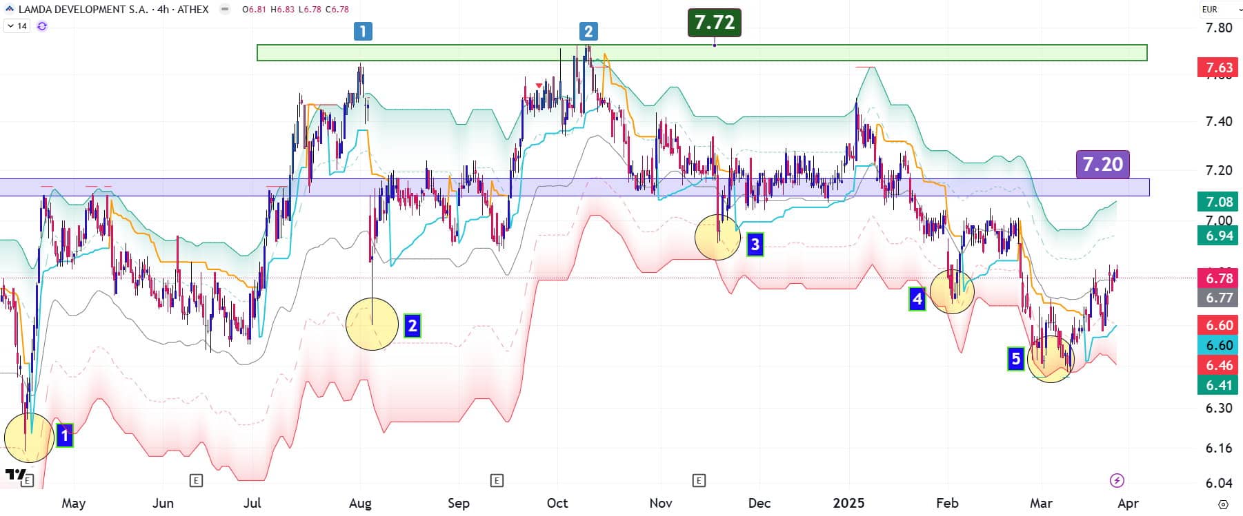The width and height of the screenshot is (1243, 516).
Task: Select the 7.20 purple text label
Action: [1102, 164]
